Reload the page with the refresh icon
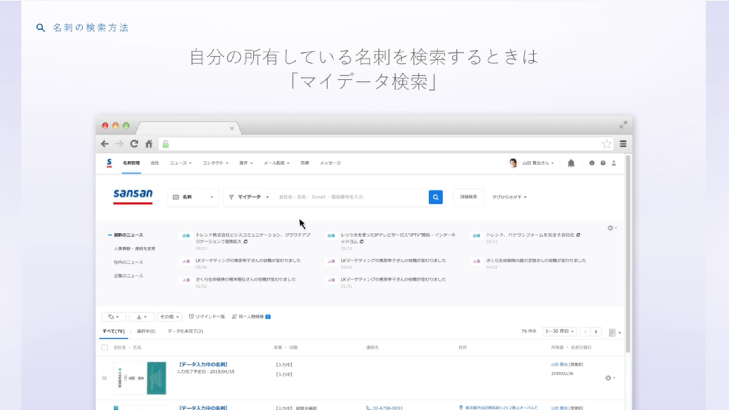 [134, 144]
